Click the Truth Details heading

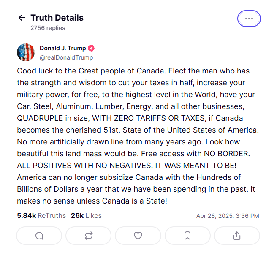click(57, 18)
